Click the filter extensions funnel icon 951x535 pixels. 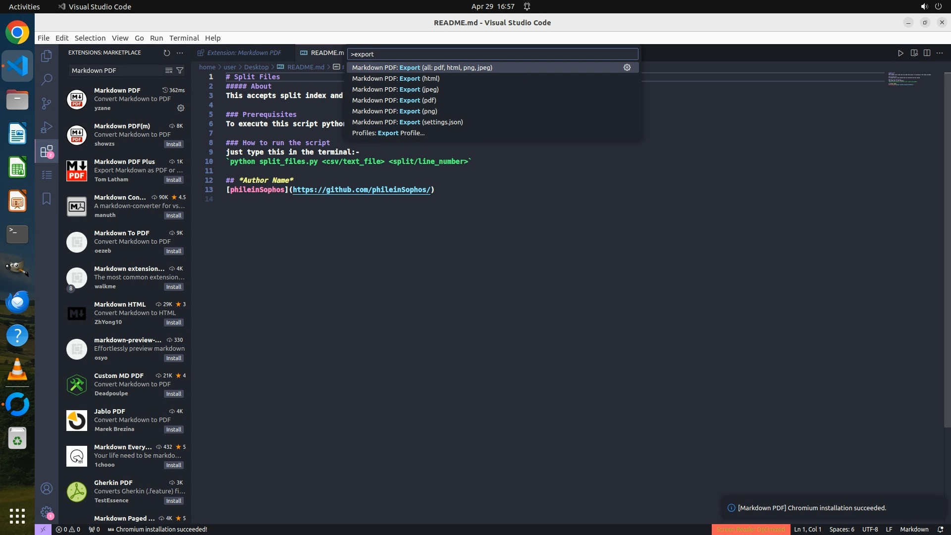click(180, 70)
